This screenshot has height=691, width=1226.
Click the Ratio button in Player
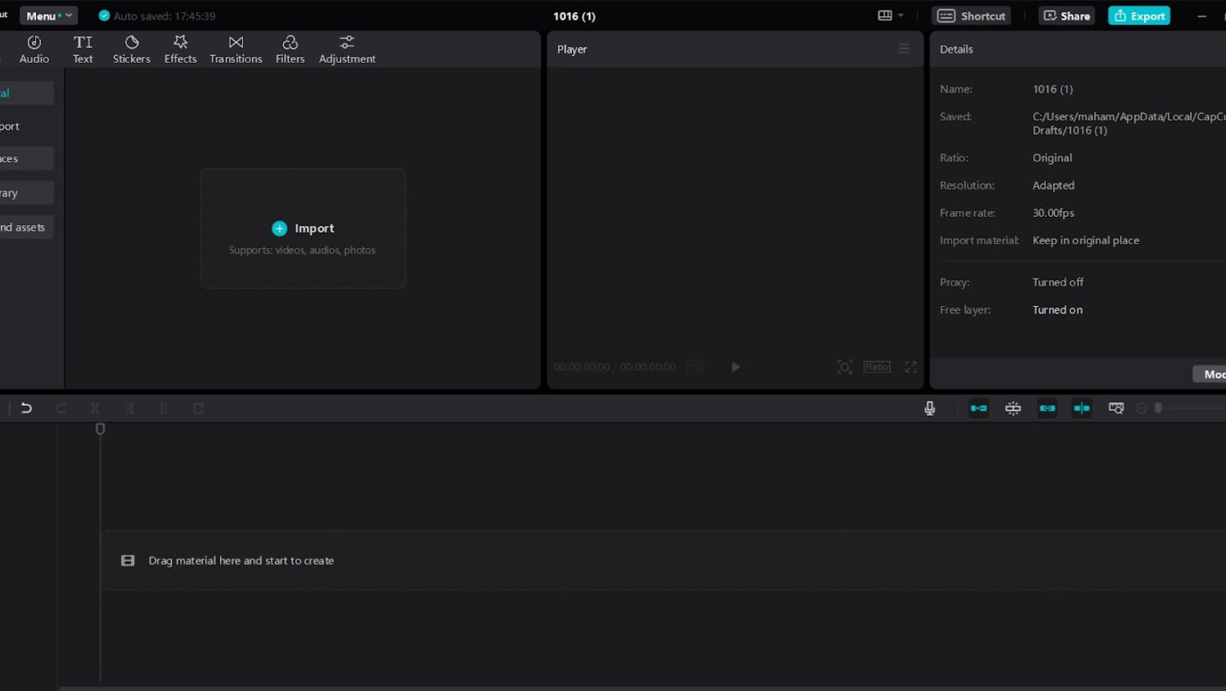[877, 367]
